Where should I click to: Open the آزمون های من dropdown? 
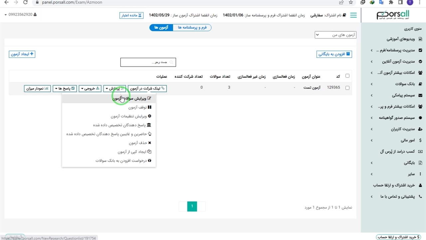tap(335, 35)
